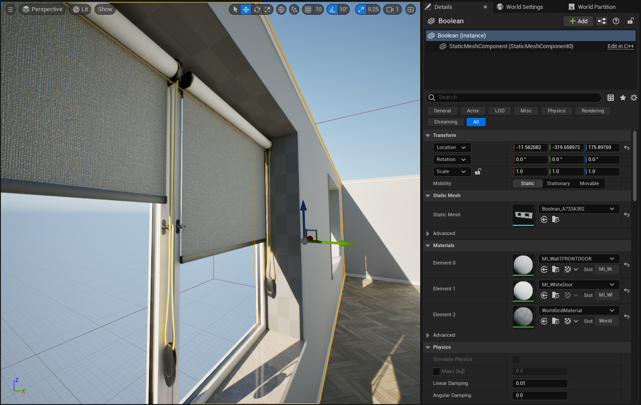Toggle rotation snapping on or off
The image size is (641, 405).
tap(332, 9)
